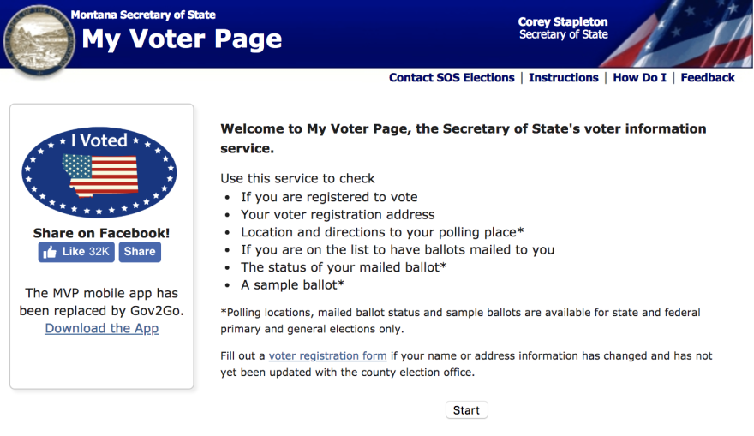754x436 pixels.
Task: Click the I Voted text on sticker
Action: pyautogui.click(x=99, y=140)
